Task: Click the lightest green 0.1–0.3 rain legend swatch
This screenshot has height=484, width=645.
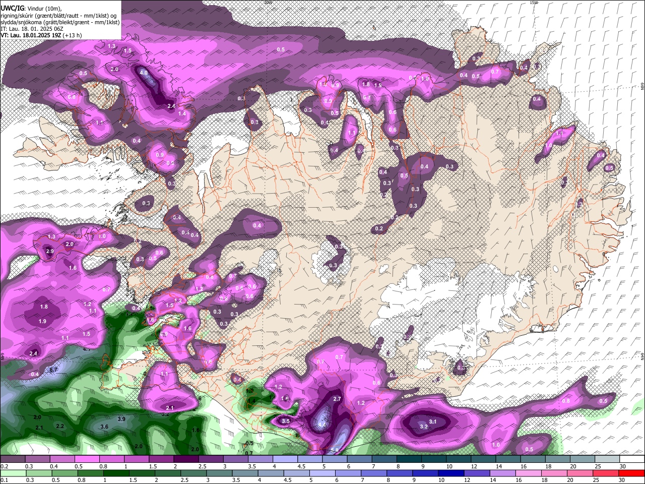Action: click(13, 473)
